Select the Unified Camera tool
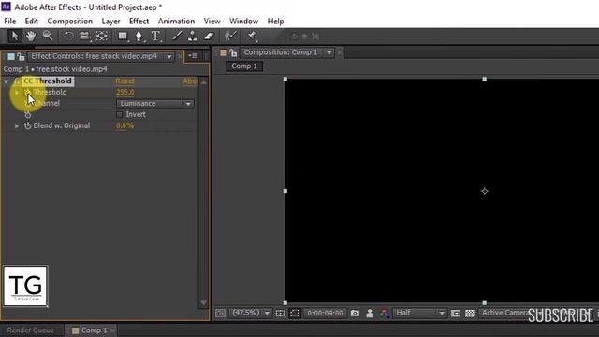 click(x=85, y=37)
